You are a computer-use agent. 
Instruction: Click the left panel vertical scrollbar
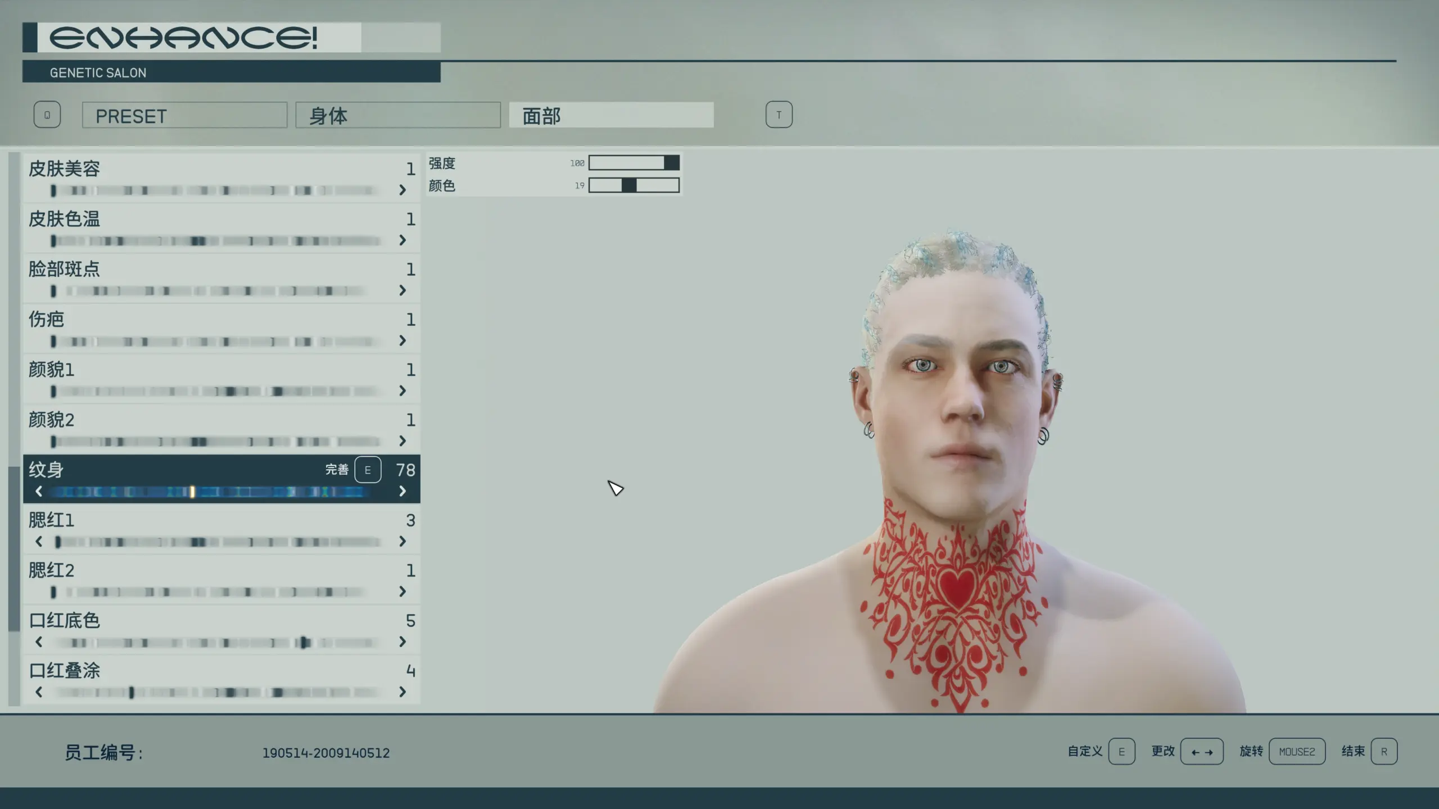pos(14,548)
